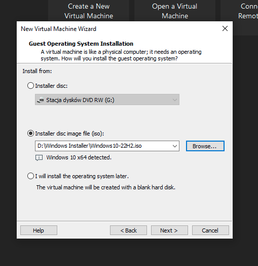Expand the DVD RW (G:) drive dropdown arrow
Screen dimensions: 258x266
tap(175, 99)
